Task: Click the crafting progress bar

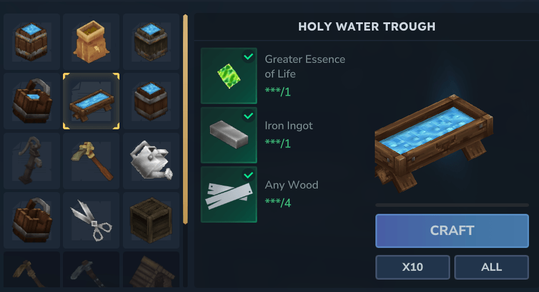Action: [x=452, y=205]
